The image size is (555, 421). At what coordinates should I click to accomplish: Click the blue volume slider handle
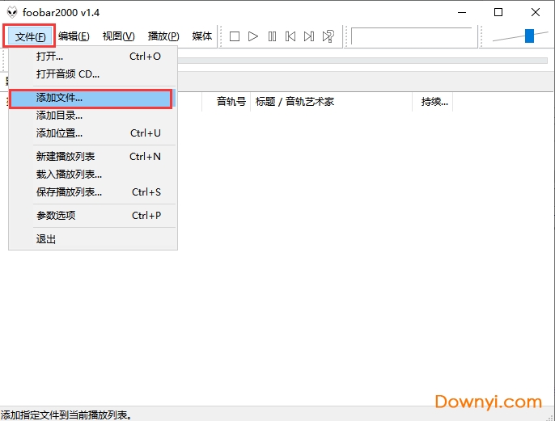coord(529,36)
